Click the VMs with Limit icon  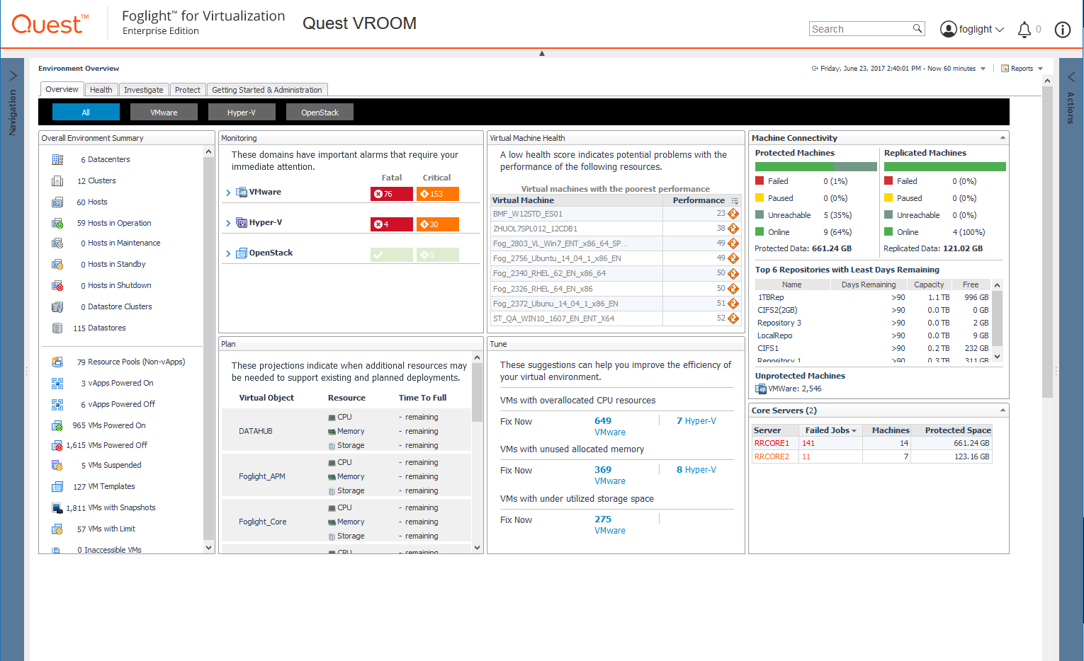57,529
